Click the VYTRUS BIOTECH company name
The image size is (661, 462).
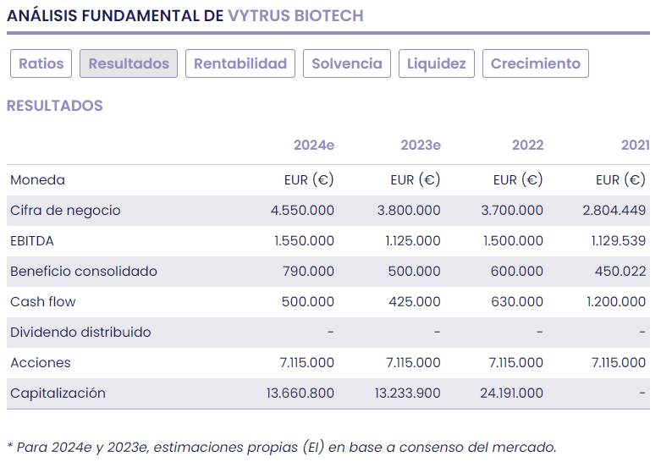pos(295,16)
